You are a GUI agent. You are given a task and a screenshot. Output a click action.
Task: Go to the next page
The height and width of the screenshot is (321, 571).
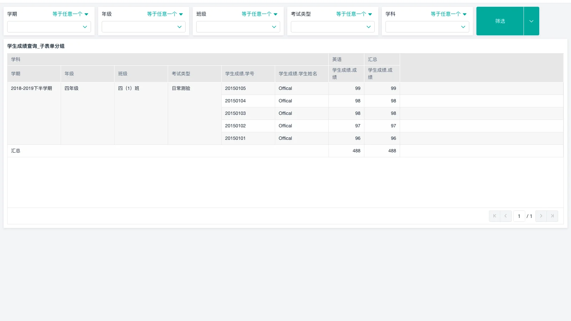click(x=541, y=216)
